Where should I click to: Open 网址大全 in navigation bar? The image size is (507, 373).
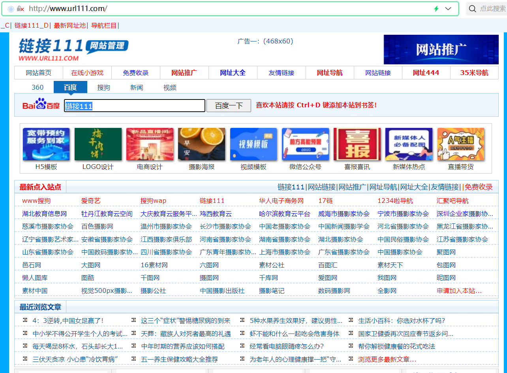point(233,73)
